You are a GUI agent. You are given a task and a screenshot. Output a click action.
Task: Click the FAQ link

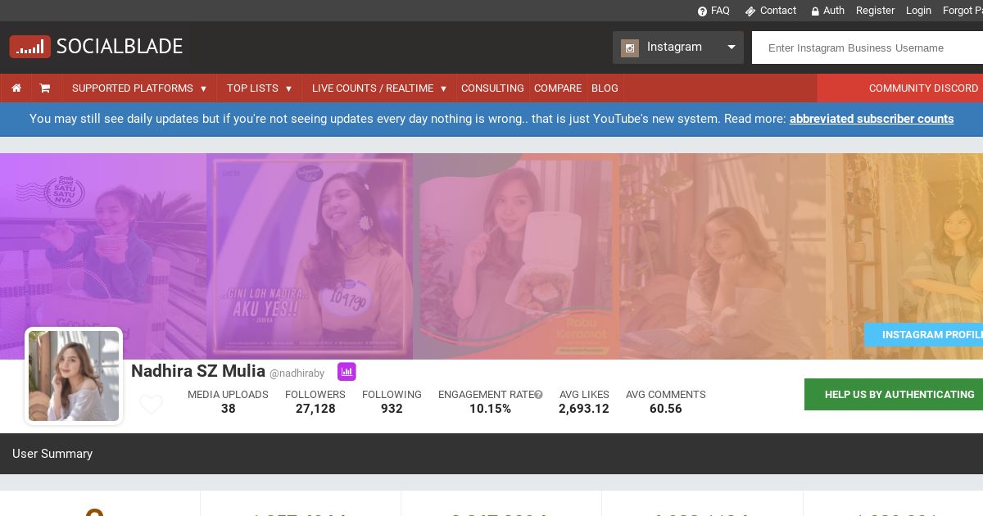720,11
